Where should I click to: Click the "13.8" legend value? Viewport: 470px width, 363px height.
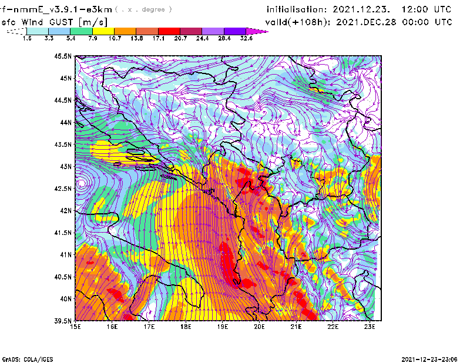(137, 38)
